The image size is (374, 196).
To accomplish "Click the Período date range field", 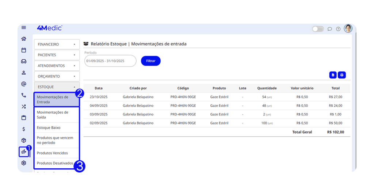I will click(x=110, y=61).
